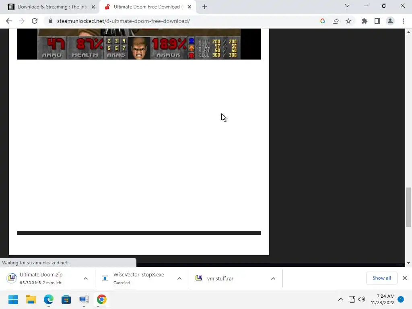412x309 pixels.
Task: Open the notification badge
Action: click(x=401, y=299)
